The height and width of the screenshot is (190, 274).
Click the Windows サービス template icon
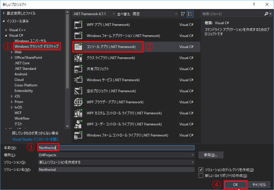(78, 80)
